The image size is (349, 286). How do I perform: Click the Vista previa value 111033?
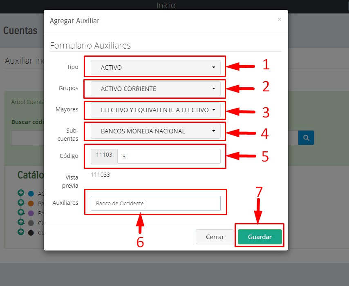(x=101, y=175)
